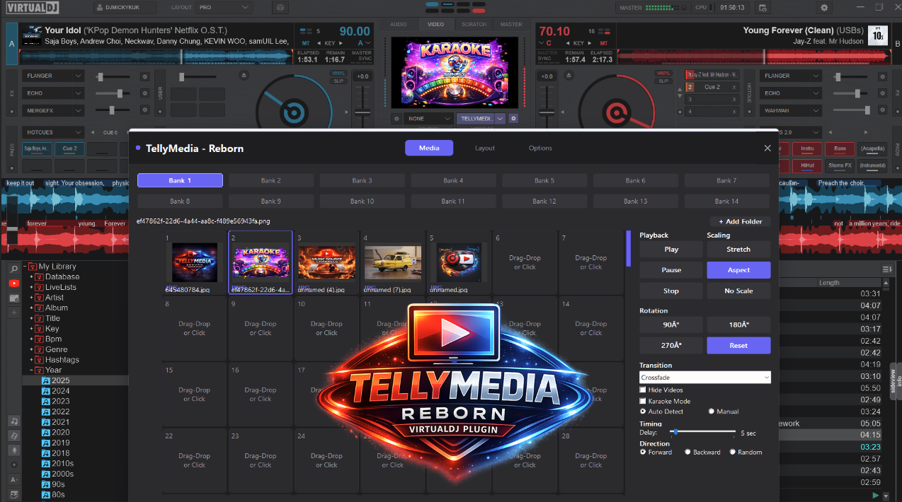902x502 pixels.
Task: Open the search icon in the left sidebar
Action: tap(14, 269)
